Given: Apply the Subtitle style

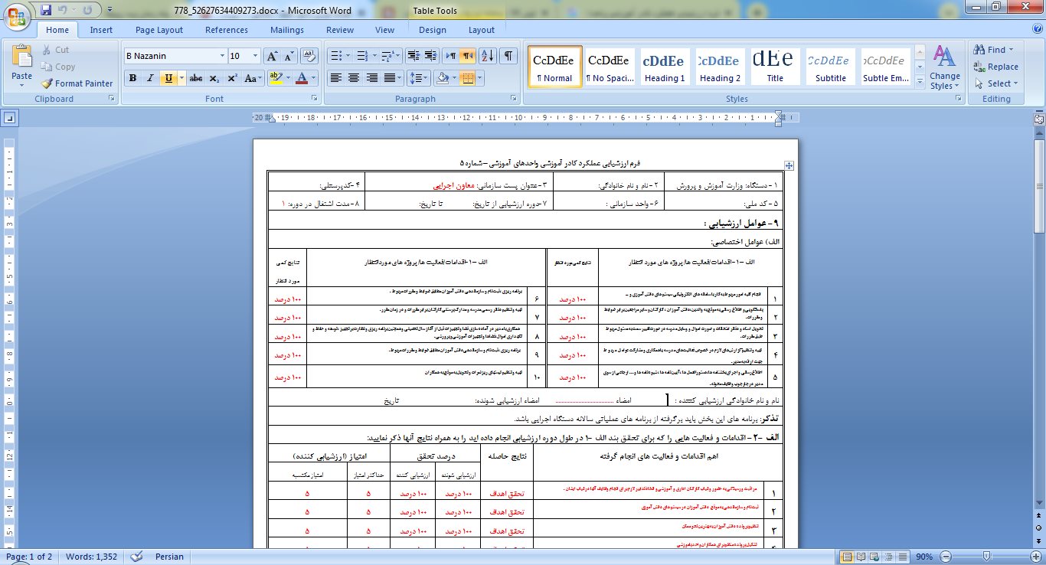Looking at the screenshot, I should point(831,67).
